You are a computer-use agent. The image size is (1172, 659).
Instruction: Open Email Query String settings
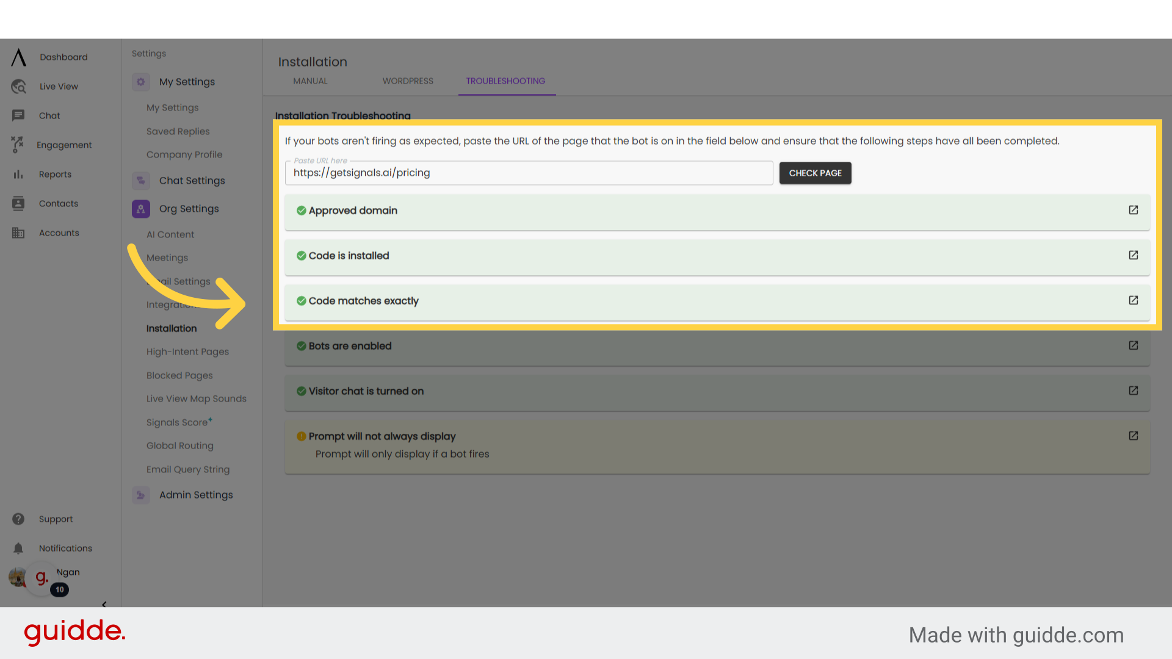click(188, 469)
